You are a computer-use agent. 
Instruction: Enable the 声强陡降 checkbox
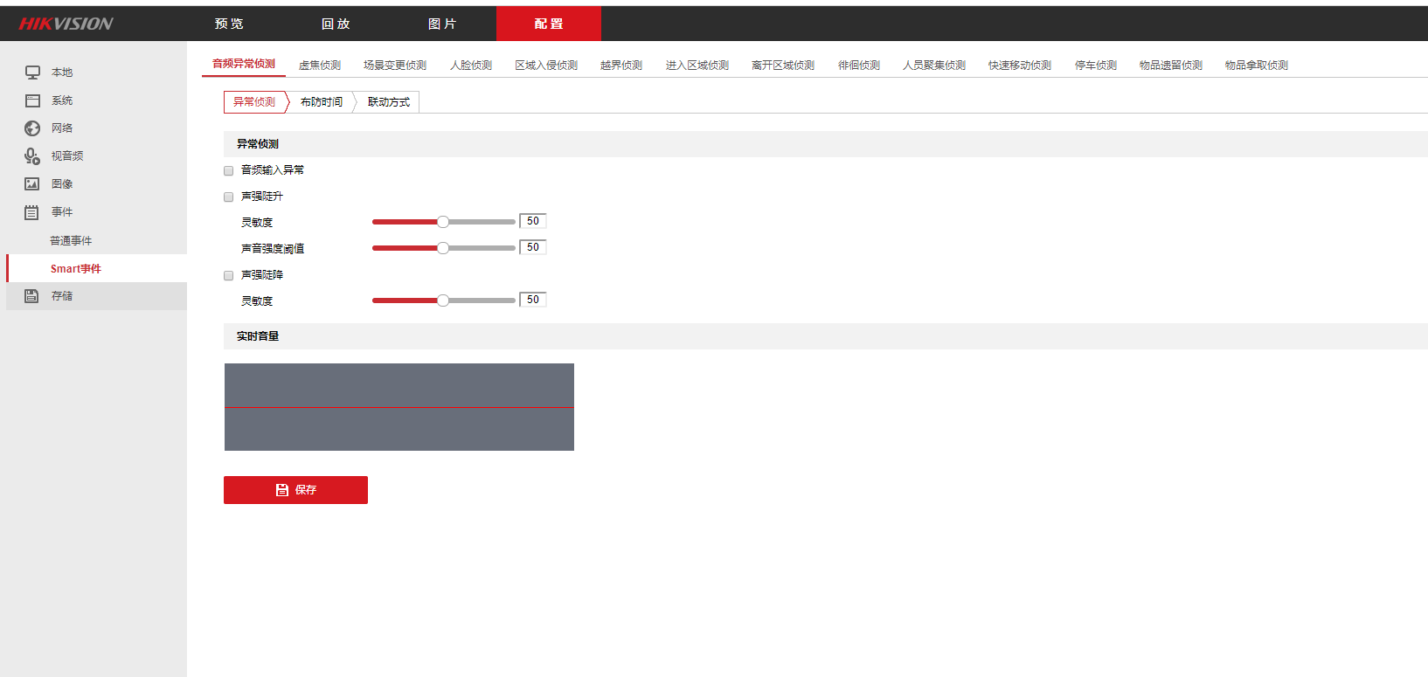tap(229, 276)
